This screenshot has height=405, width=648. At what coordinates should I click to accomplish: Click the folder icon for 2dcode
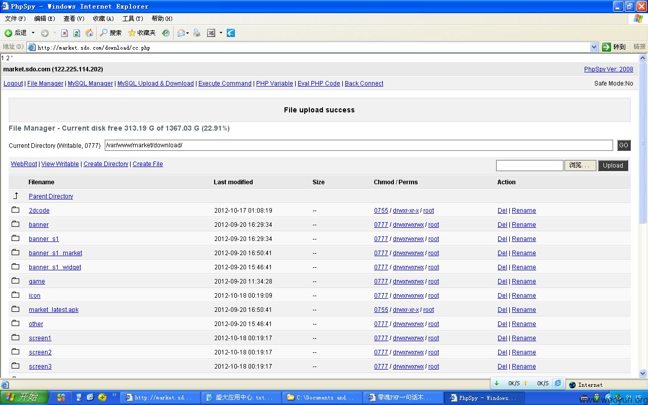[x=16, y=210]
